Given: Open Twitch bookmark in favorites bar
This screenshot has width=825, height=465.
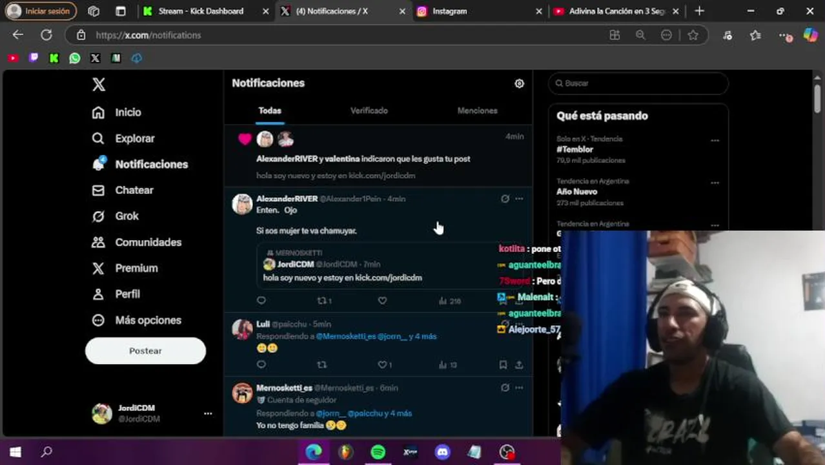Looking at the screenshot, I should (x=34, y=58).
